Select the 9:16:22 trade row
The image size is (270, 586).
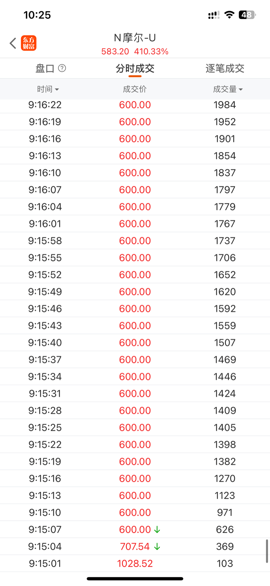135,105
